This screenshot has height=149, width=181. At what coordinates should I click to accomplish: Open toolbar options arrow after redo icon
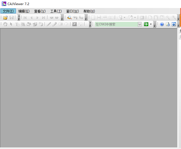click(86, 18)
